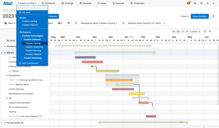Click the yellow Marketing launch activities bar

click(137, 94)
